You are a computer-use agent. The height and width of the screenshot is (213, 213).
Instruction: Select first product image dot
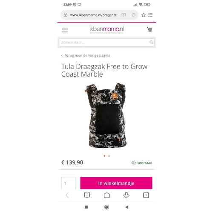104,156
